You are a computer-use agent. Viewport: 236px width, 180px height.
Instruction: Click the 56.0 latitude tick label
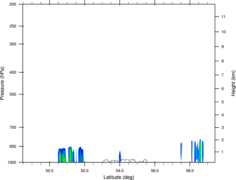[x=155, y=171]
